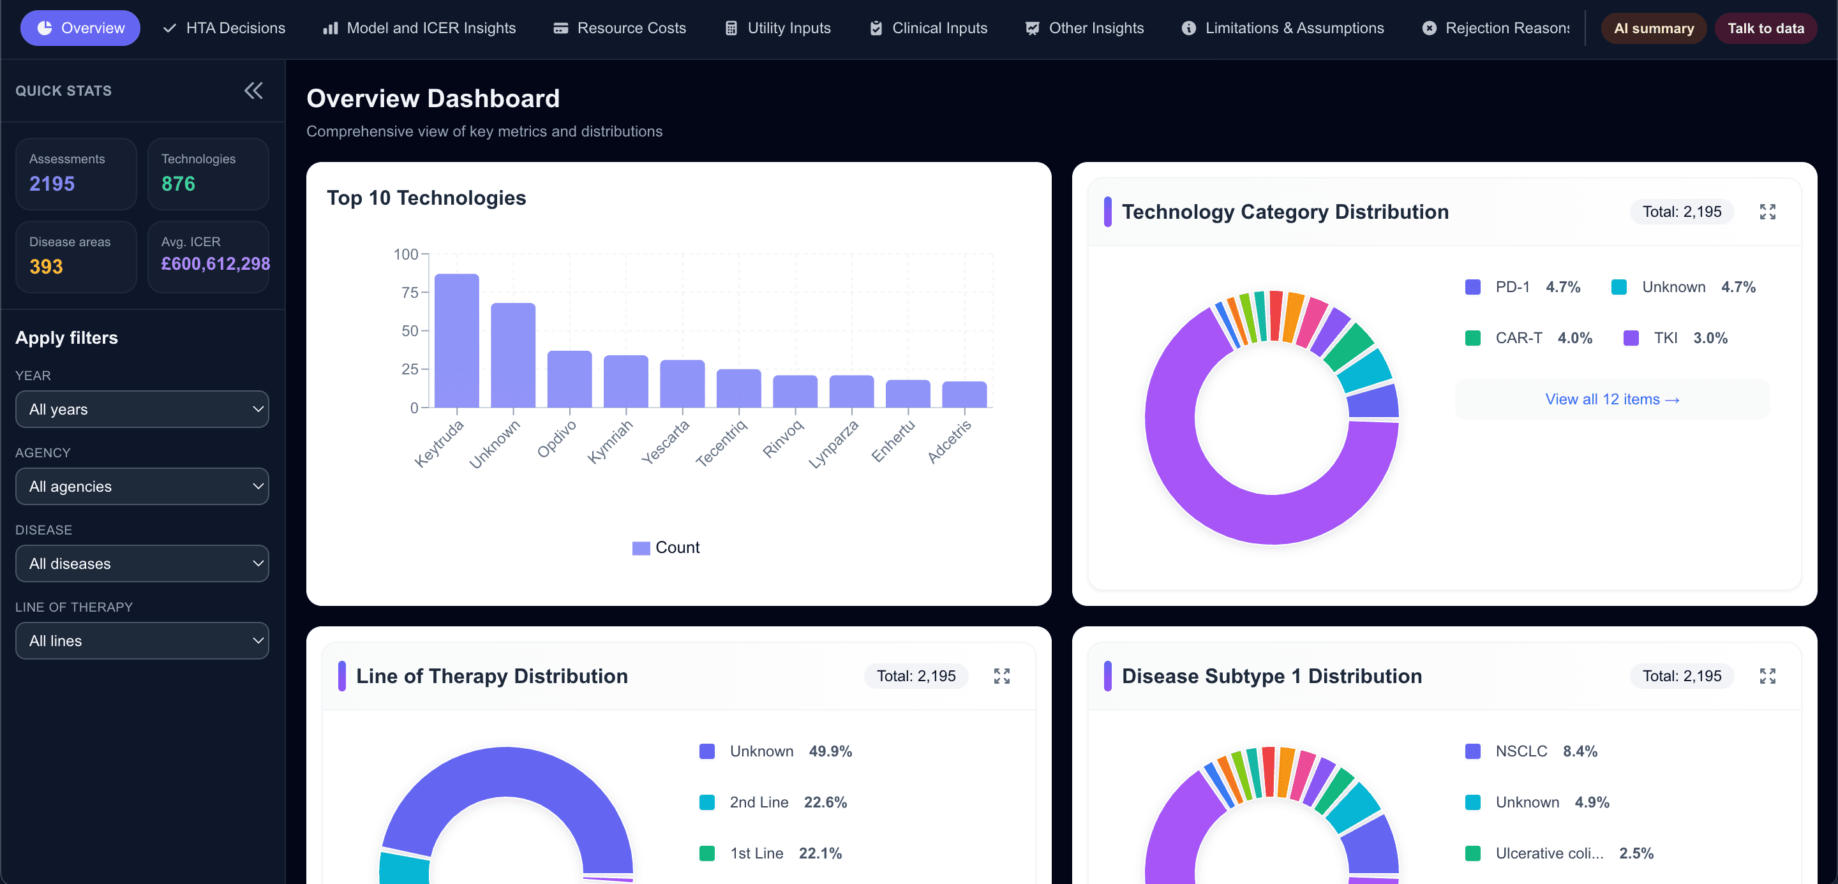Open the Resource Costs tab
The width and height of the screenshot is (1838, 884).
pyautogui.click(x=620, y=28)
